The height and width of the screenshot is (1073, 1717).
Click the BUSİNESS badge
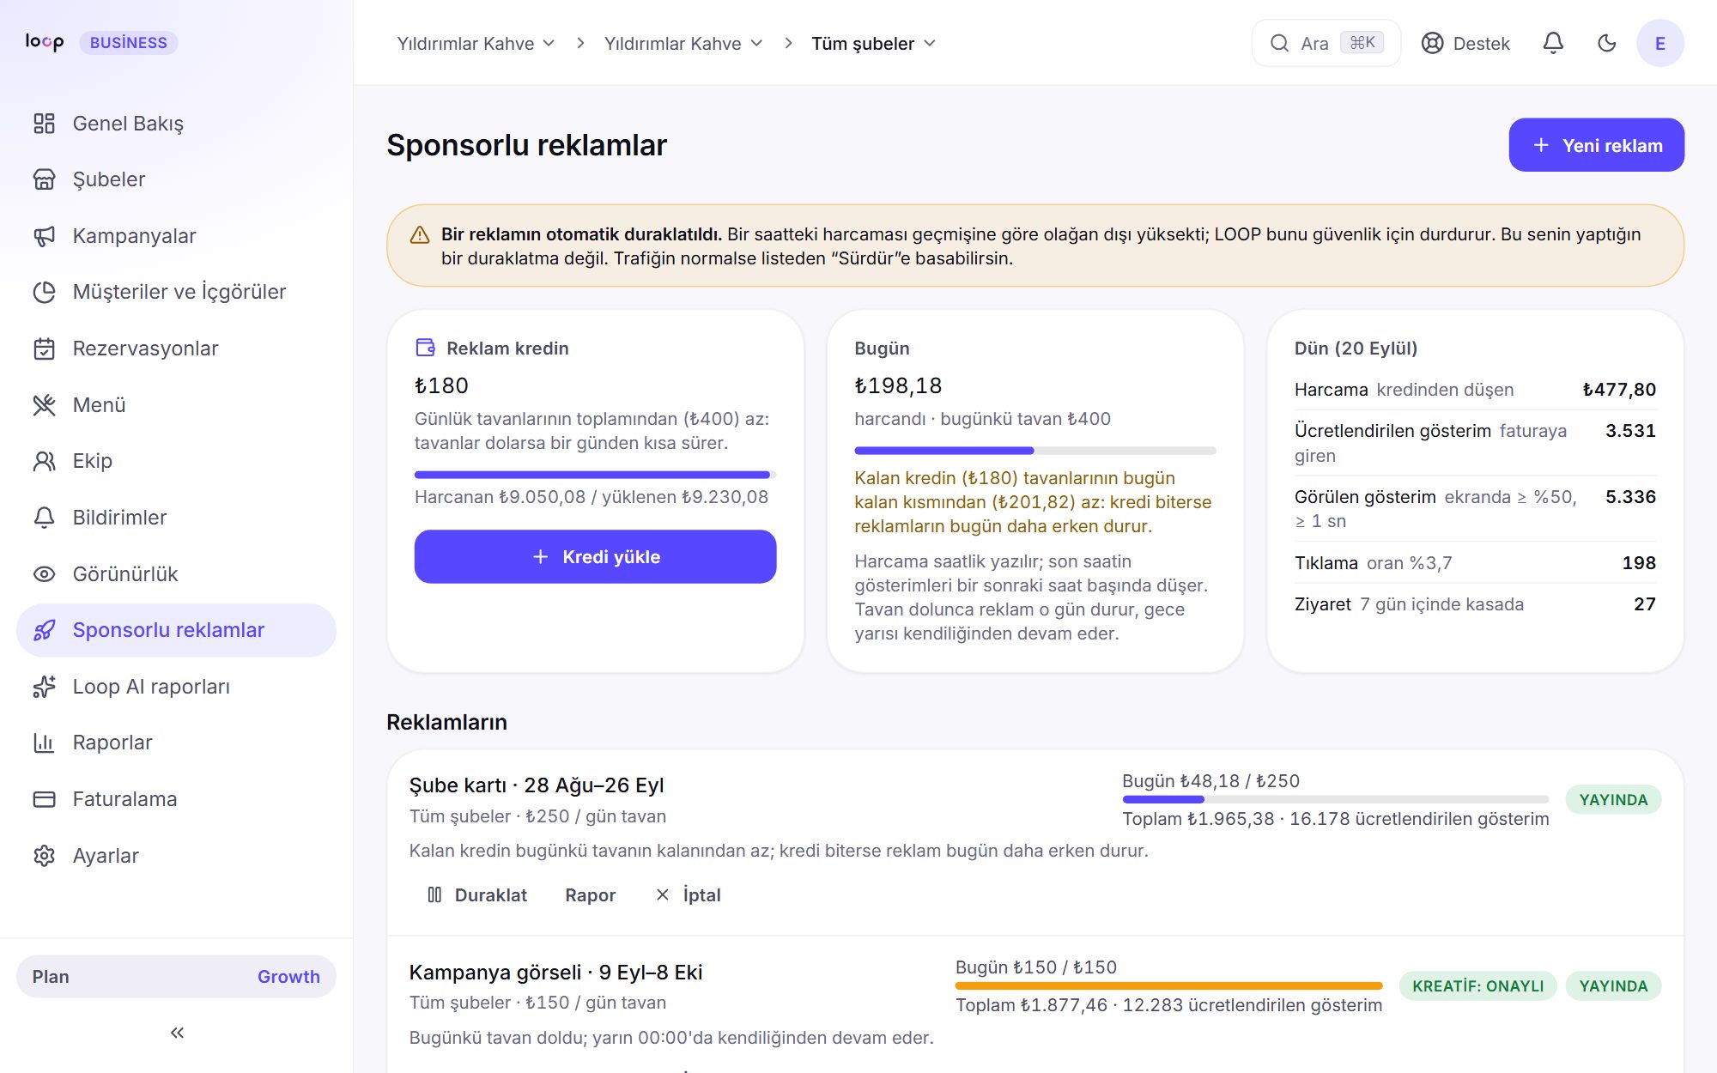point(129,43)
